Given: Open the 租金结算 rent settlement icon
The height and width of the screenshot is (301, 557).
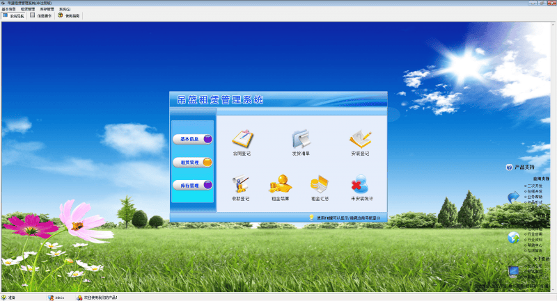Looking at the screenshot, I should tap(280, 186).
